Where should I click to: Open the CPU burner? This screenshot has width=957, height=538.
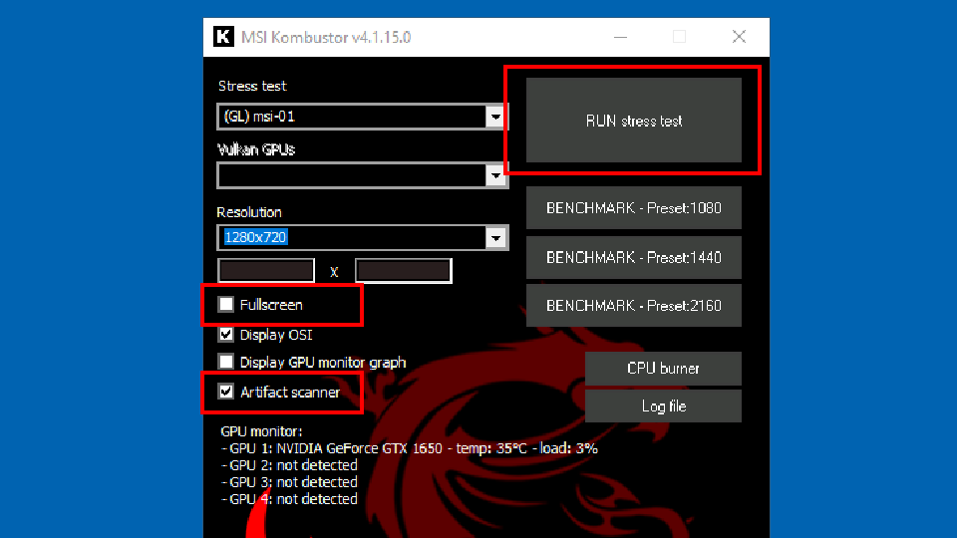pos(663,369)
